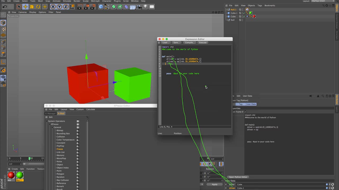Click Open Python Editor button

click(x=238, y=177)
